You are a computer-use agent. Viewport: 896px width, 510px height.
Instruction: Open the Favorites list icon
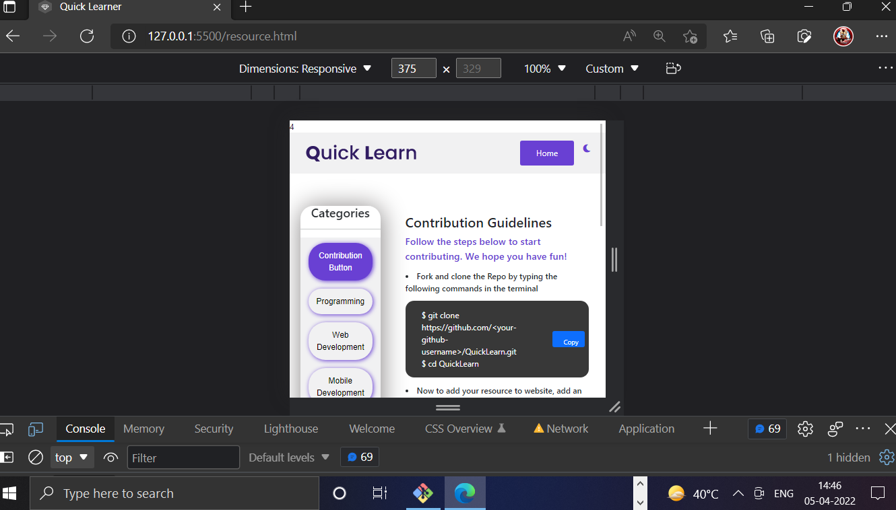[x=730, y=36]
